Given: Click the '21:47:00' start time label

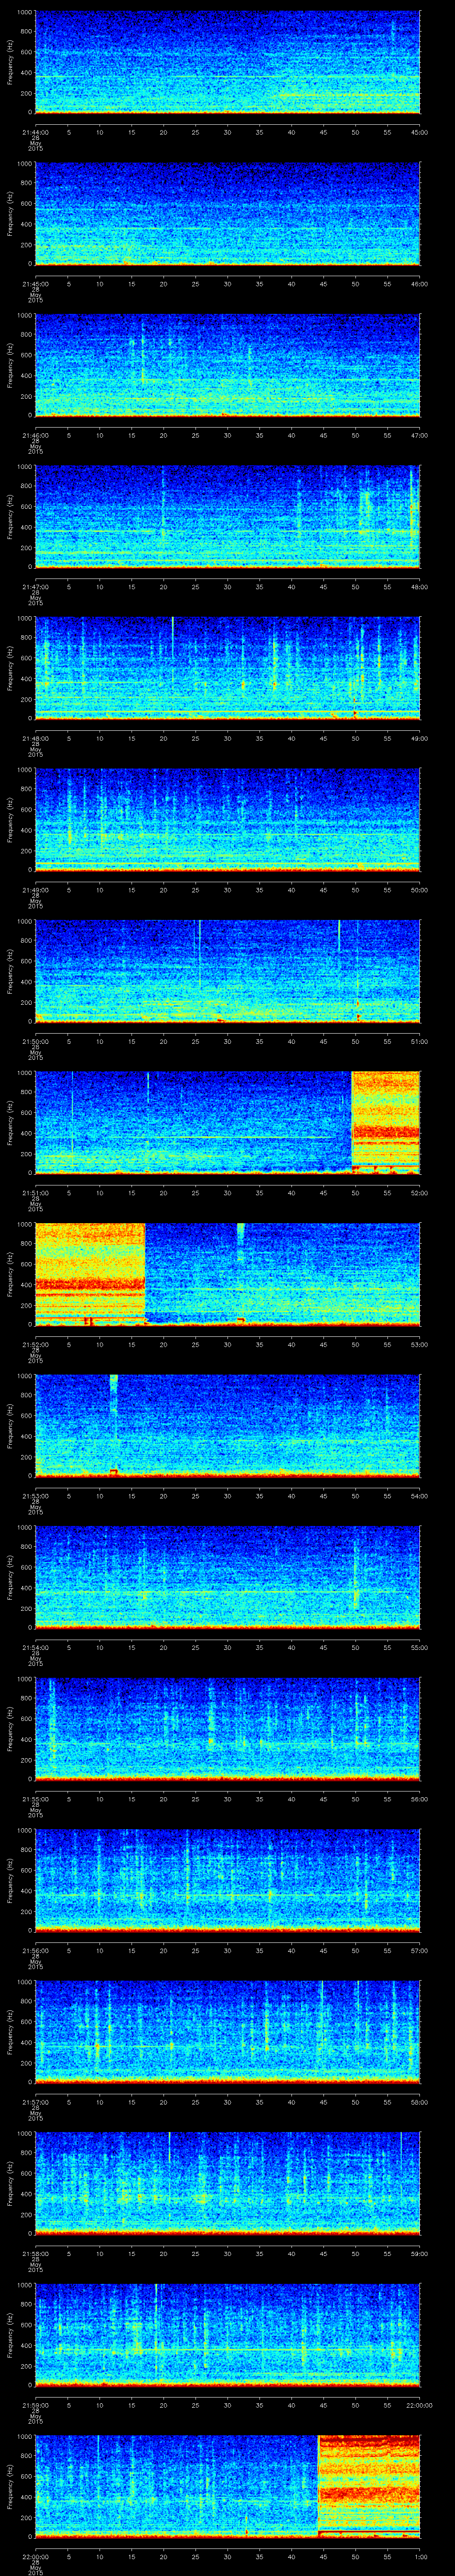Looking at the screenshot, I should [x=35, y=586].
